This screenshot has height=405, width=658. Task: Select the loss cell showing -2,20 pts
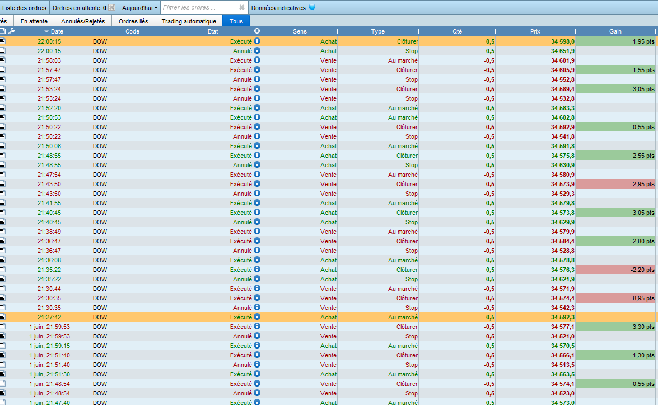[x=615, y=270]
